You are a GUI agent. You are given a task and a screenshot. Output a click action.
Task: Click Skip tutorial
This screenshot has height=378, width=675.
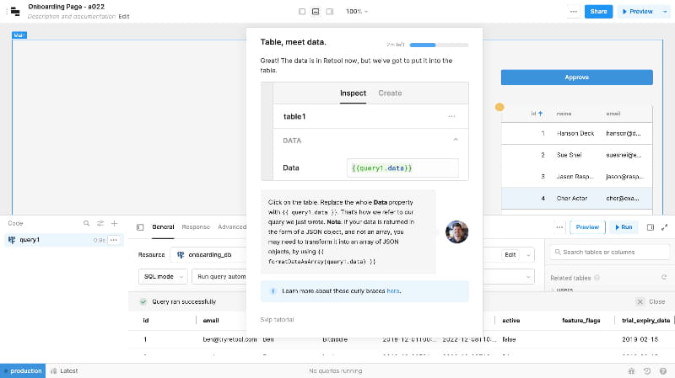(277, 320)
